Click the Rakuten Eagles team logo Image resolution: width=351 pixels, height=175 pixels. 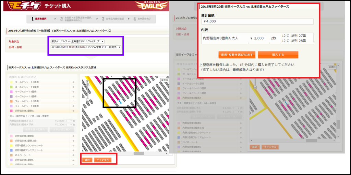[152, 5]
